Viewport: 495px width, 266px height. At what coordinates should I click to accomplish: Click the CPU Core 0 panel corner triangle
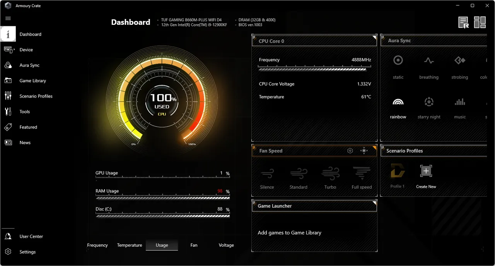coord(374,38)
